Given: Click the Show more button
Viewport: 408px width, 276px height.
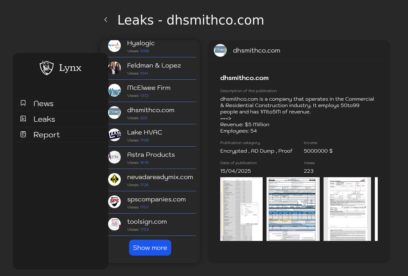Looking at the screenshot, I should 150,248.
